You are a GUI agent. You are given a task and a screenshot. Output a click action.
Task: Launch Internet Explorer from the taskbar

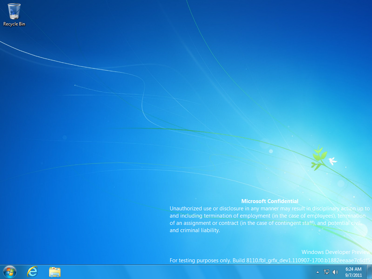[32, 272]
